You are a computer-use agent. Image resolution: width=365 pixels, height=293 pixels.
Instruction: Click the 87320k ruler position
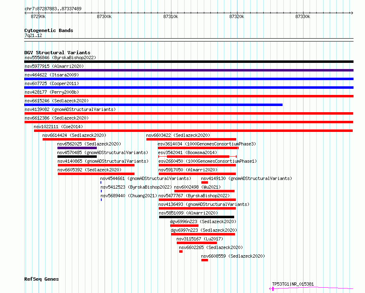tap(237, 16)
